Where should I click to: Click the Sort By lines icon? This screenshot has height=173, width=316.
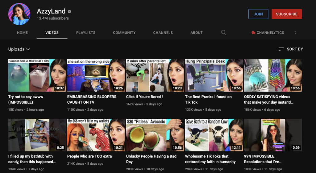[x=281, y=49]
